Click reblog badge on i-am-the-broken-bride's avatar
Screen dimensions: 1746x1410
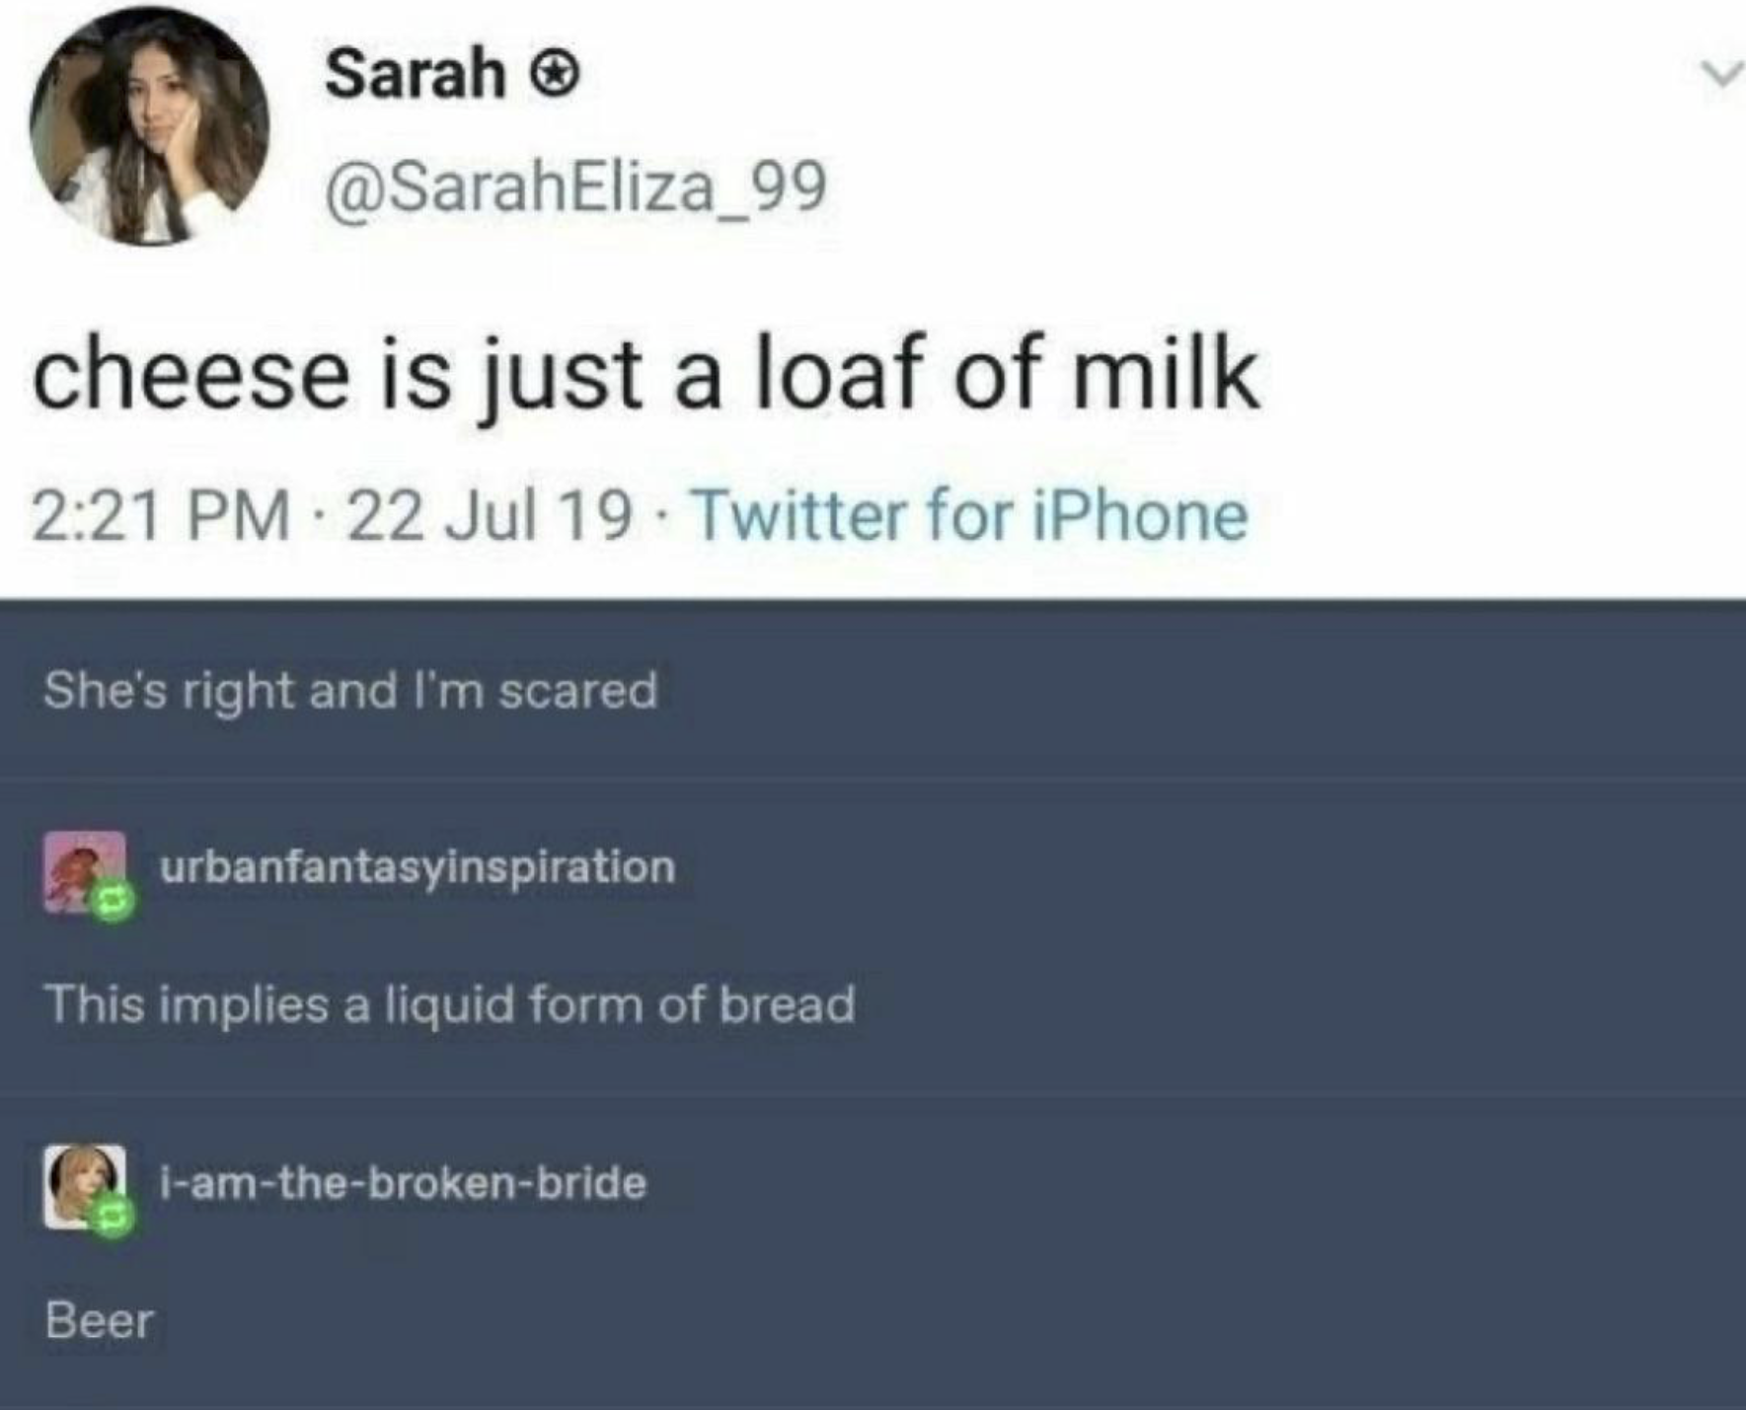112,1220
